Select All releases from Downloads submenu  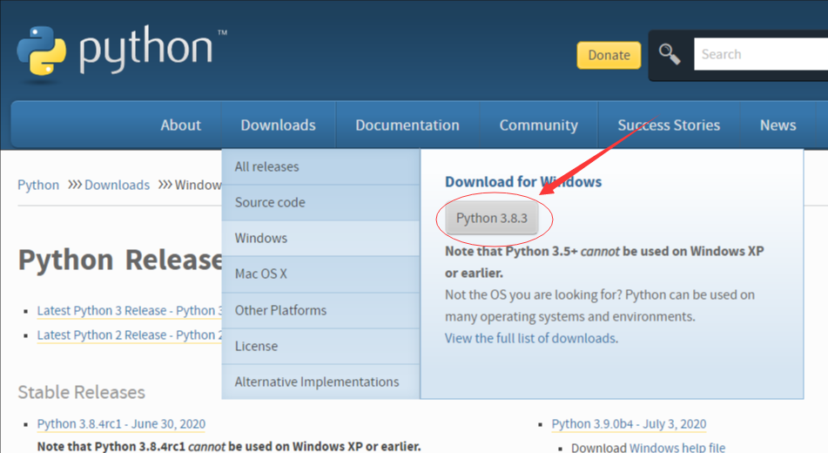[x=266, y=166]
